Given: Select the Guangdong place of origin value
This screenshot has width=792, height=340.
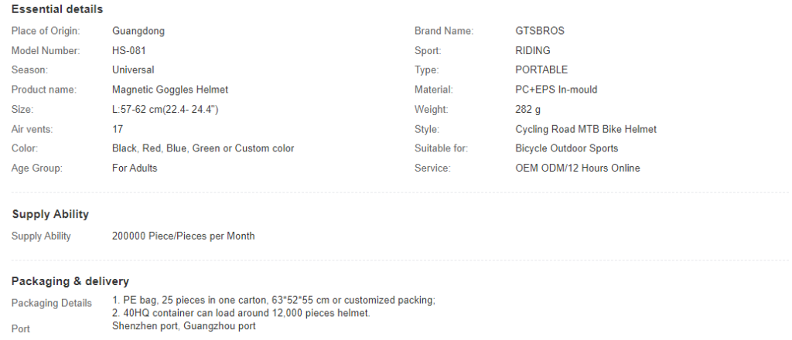Looking at the screenshot, I should click(x=138, y=31).
